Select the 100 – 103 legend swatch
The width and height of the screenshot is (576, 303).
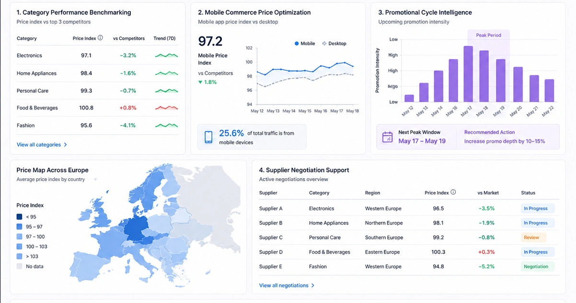click(19, 247)
